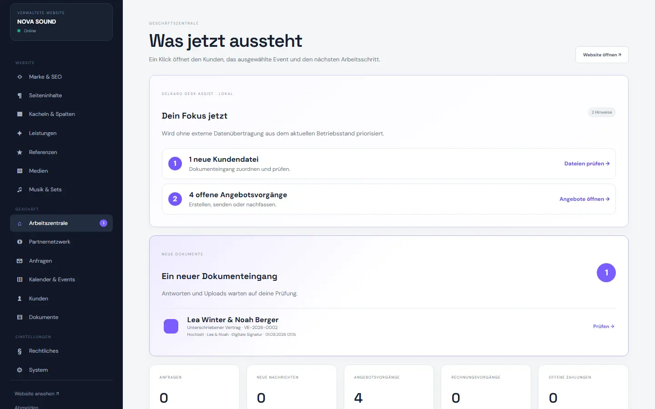Viewport: 655px width, 409px height.
Task: Click the star icon beside Referenzen
Action: [20, 152]
